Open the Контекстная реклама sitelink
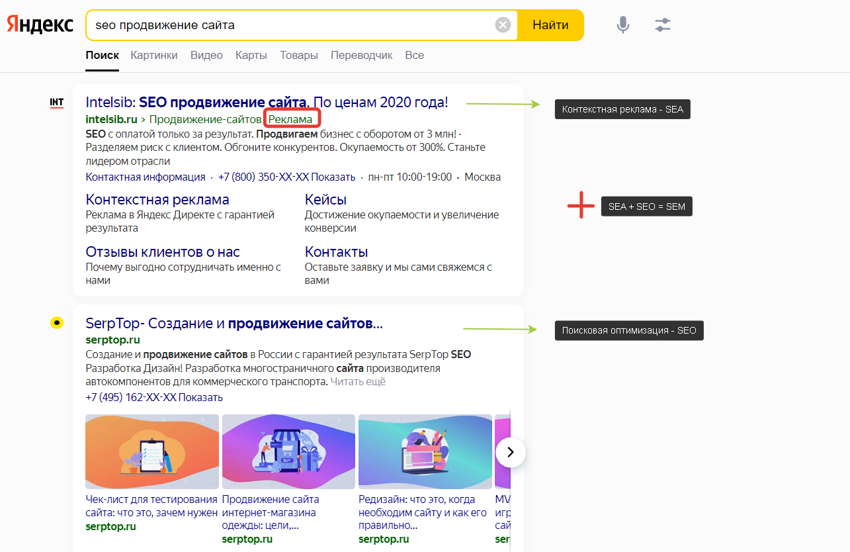 coord(157,199)
